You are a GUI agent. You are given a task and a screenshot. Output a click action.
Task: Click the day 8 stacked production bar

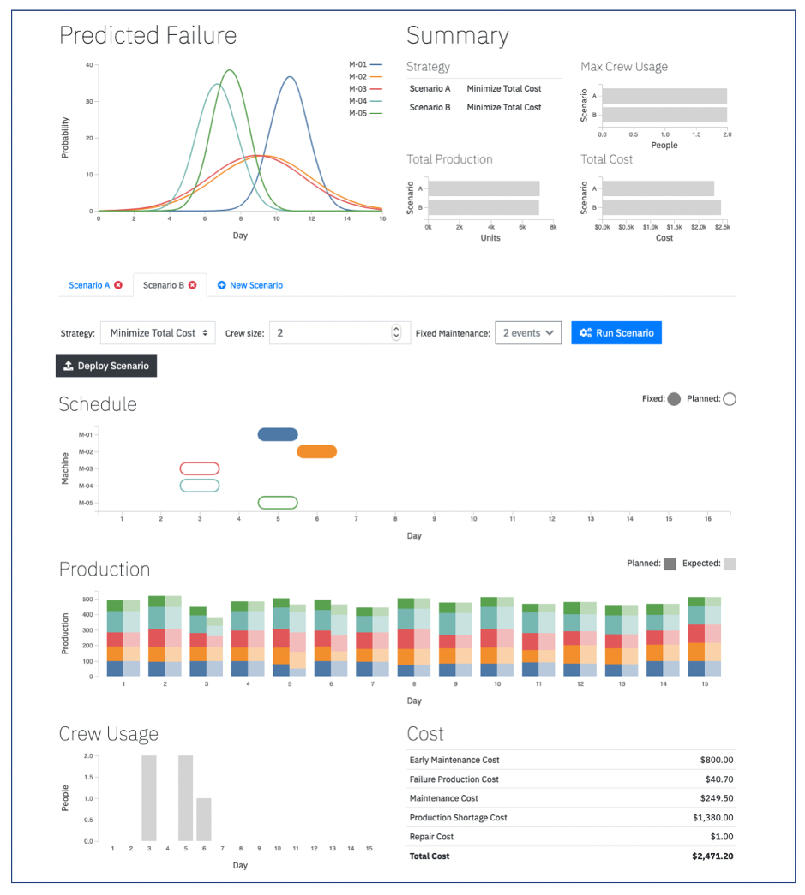[413, 637]
